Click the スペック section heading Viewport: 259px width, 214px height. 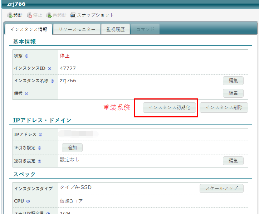(x=24, y=174)
